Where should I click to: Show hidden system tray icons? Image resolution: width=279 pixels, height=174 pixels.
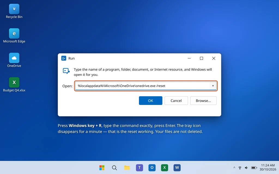pyautogui.click(x=234, y=167)
